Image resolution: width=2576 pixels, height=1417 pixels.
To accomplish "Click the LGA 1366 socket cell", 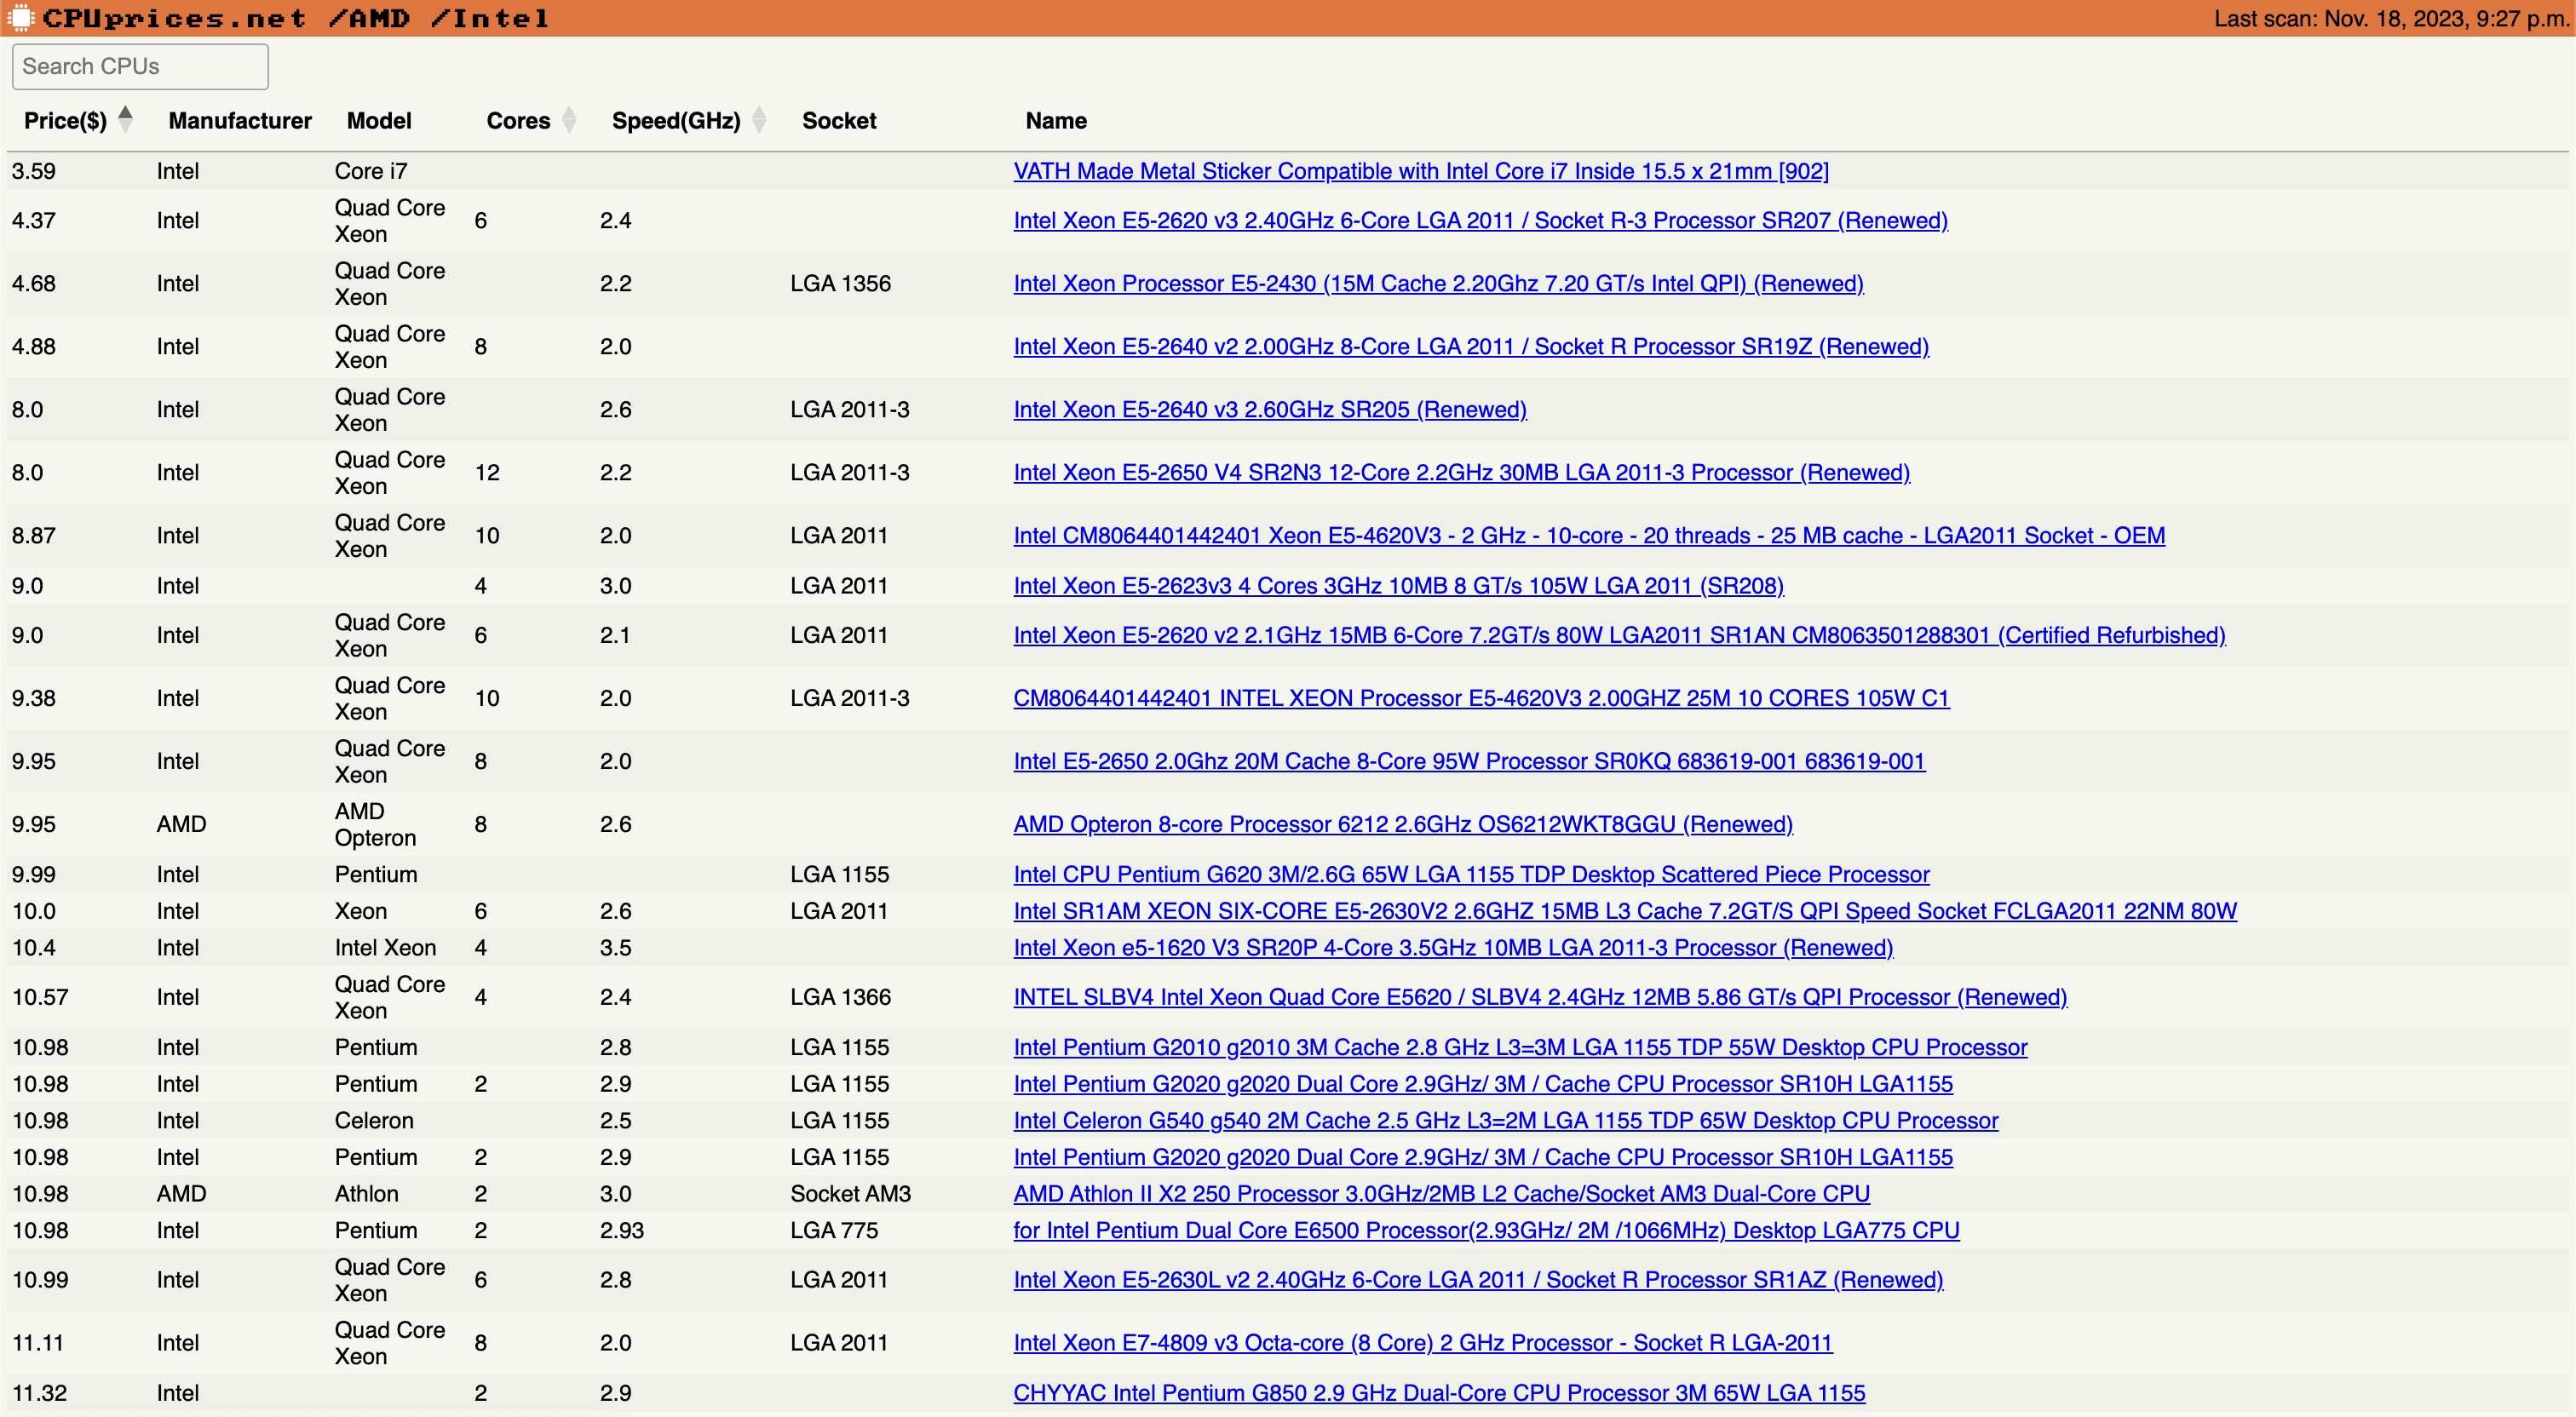I will pos(840,997).
